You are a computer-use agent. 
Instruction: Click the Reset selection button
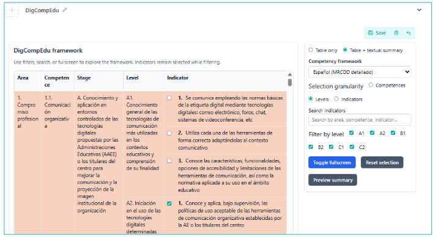tap(382, 162)
